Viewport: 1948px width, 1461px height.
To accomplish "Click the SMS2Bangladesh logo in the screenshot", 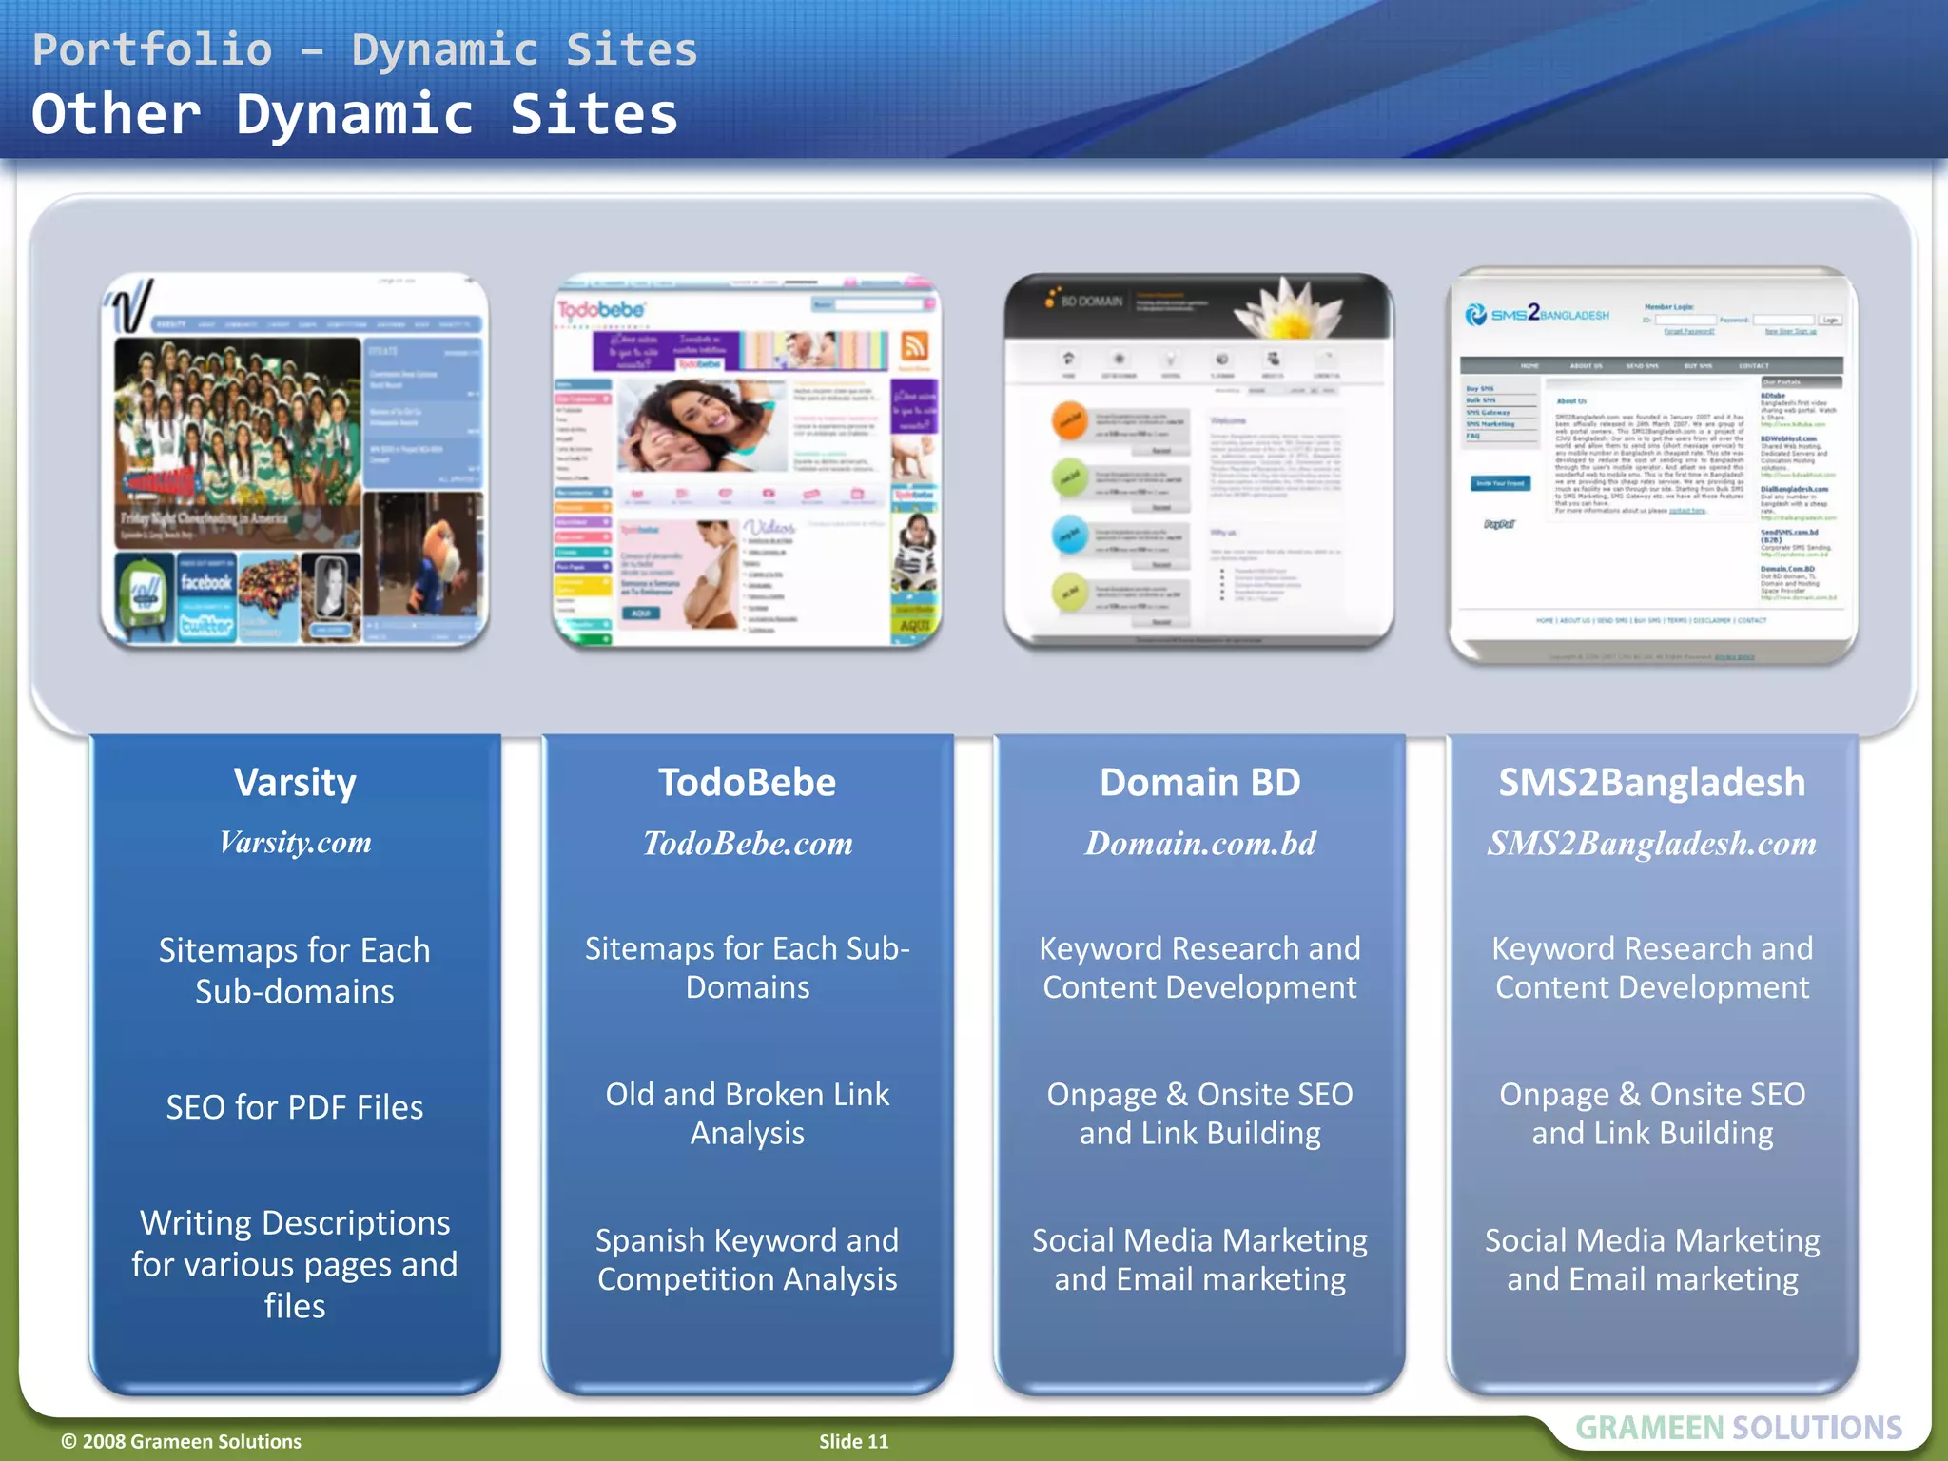I will click(1536, 314).
